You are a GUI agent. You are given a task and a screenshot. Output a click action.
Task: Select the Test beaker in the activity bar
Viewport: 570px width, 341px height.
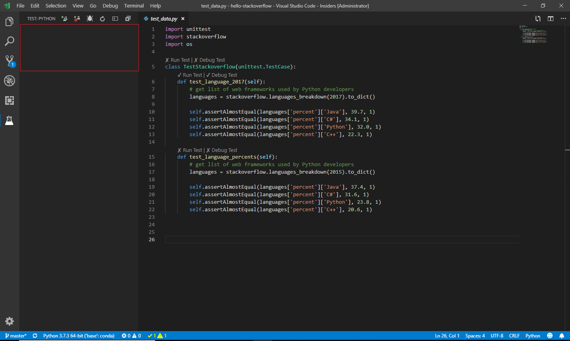coord(9,120)
